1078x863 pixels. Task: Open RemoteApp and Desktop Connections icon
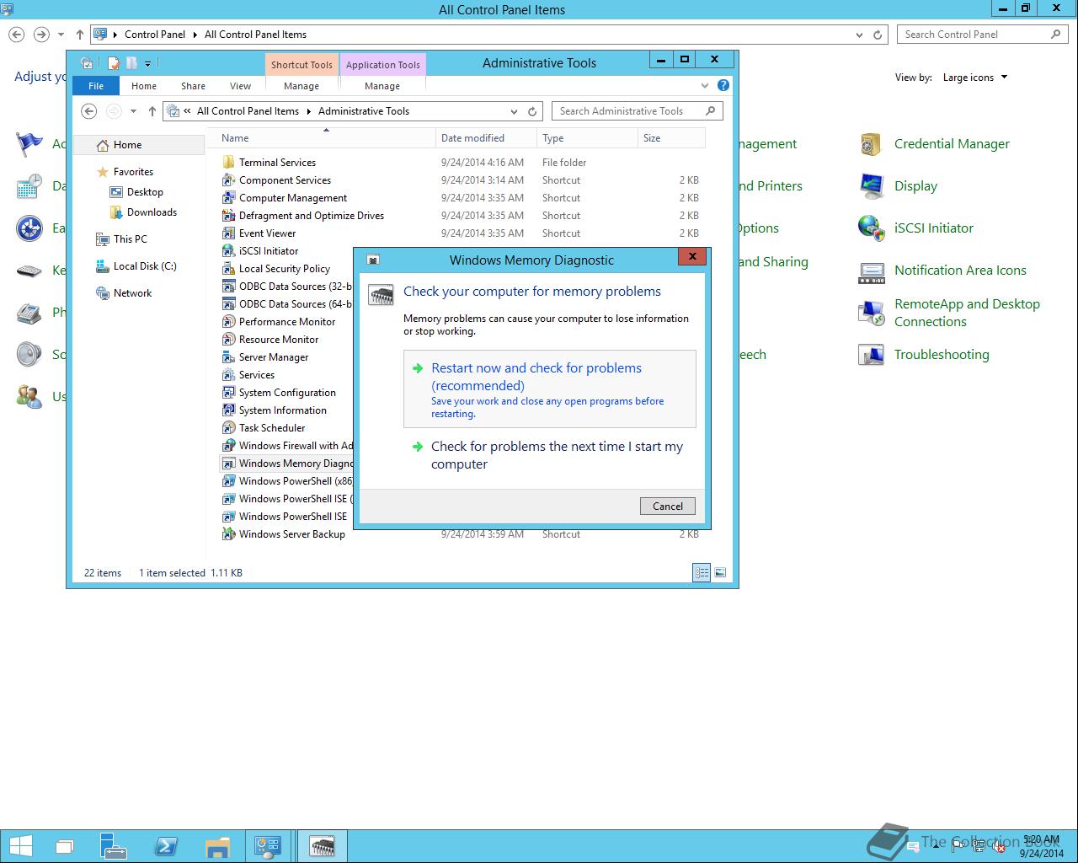[871, 313]
